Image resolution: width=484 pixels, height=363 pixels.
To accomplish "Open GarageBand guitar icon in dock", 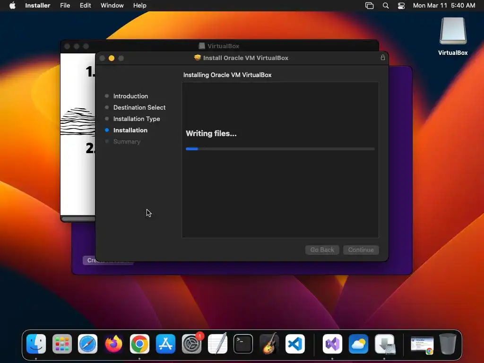I will pos(269,344).
